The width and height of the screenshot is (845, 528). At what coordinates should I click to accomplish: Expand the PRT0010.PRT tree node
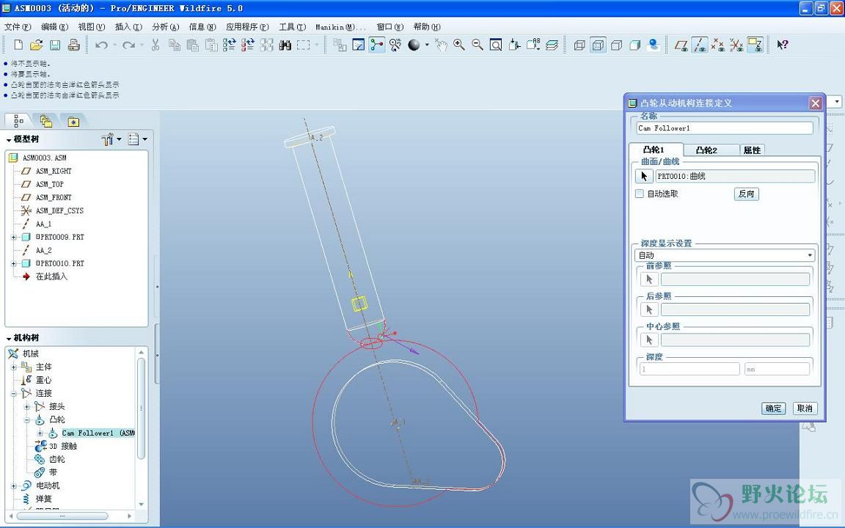(x=13, y=263)
